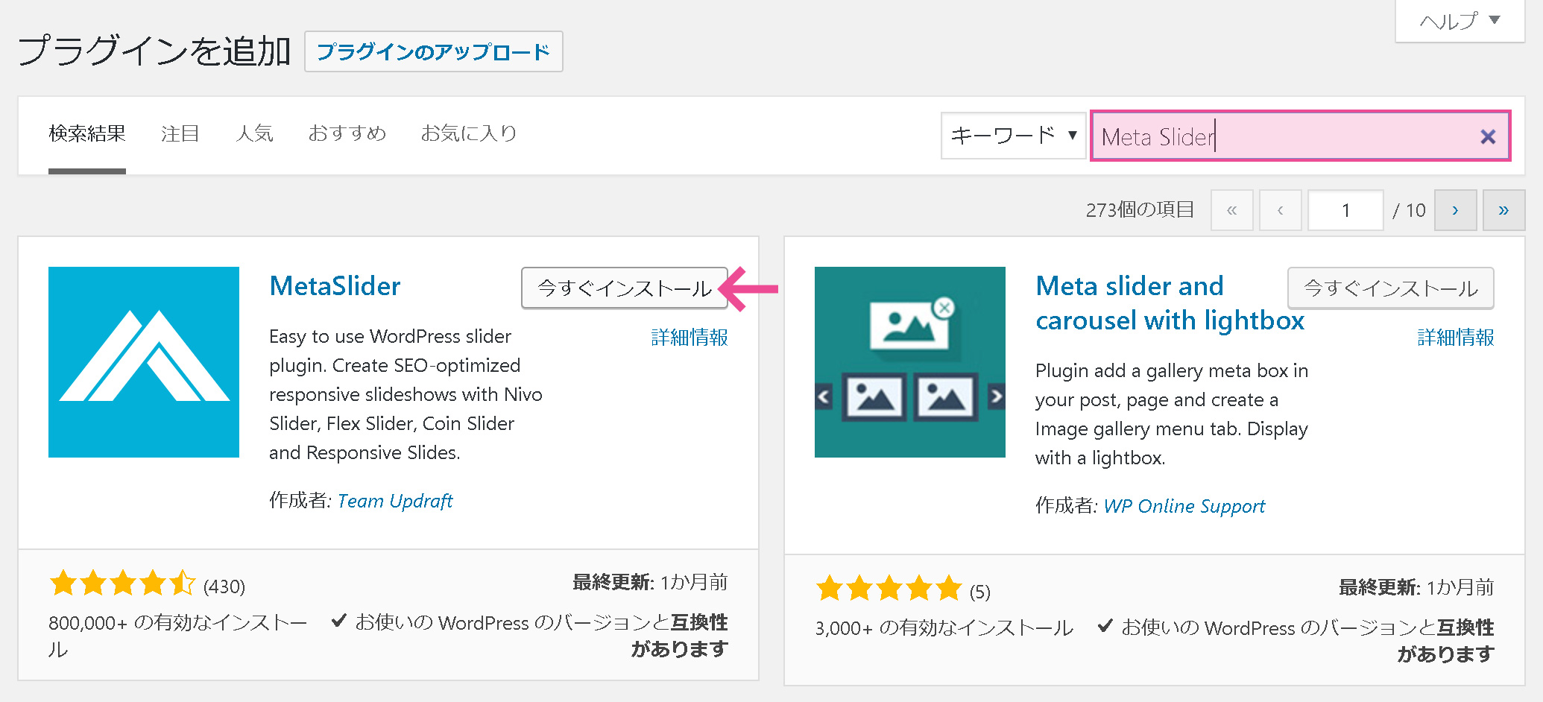Click the five-star rating of carousel plugin
Viewport: 1543px width, 702px height.
(889, 589)
